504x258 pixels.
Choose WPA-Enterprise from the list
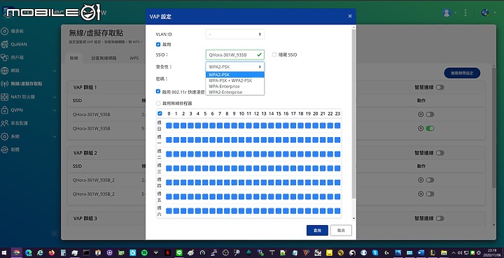[235, 86]
